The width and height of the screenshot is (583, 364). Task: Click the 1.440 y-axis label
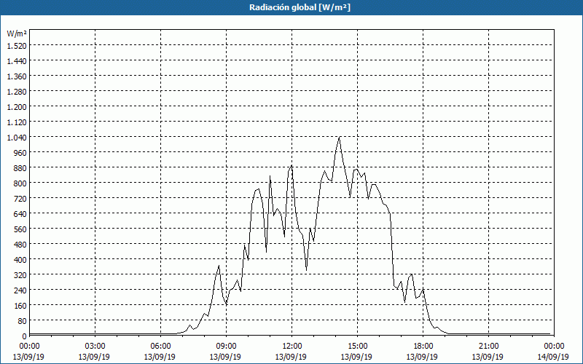pos(17,61)
